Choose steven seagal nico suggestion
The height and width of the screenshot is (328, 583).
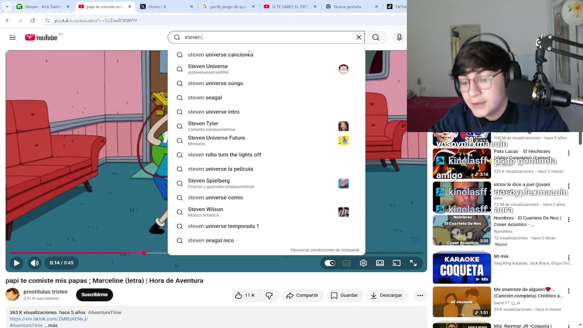(266, 241)
